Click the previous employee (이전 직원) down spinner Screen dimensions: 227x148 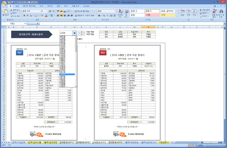tap(82, 34)
